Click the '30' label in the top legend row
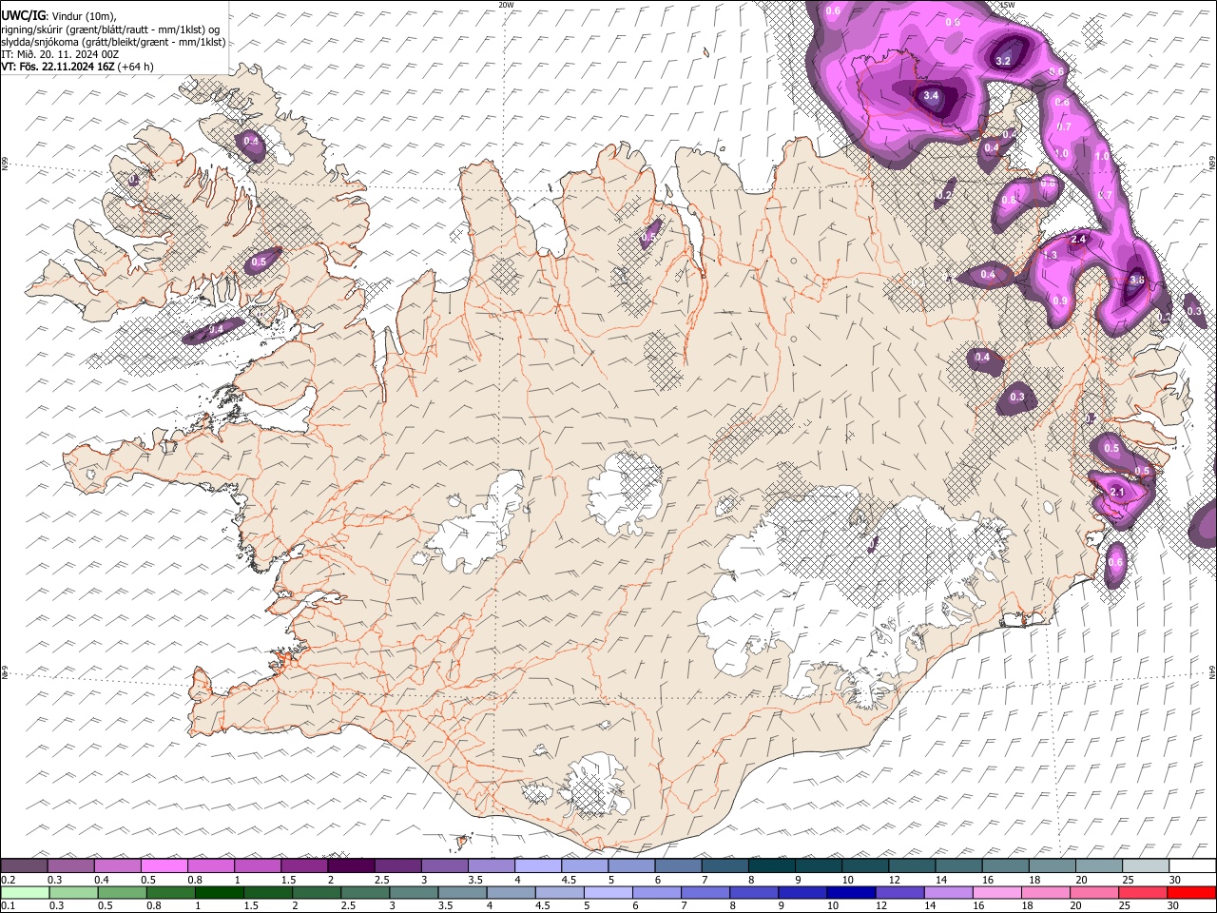 tap(1174, 880)
